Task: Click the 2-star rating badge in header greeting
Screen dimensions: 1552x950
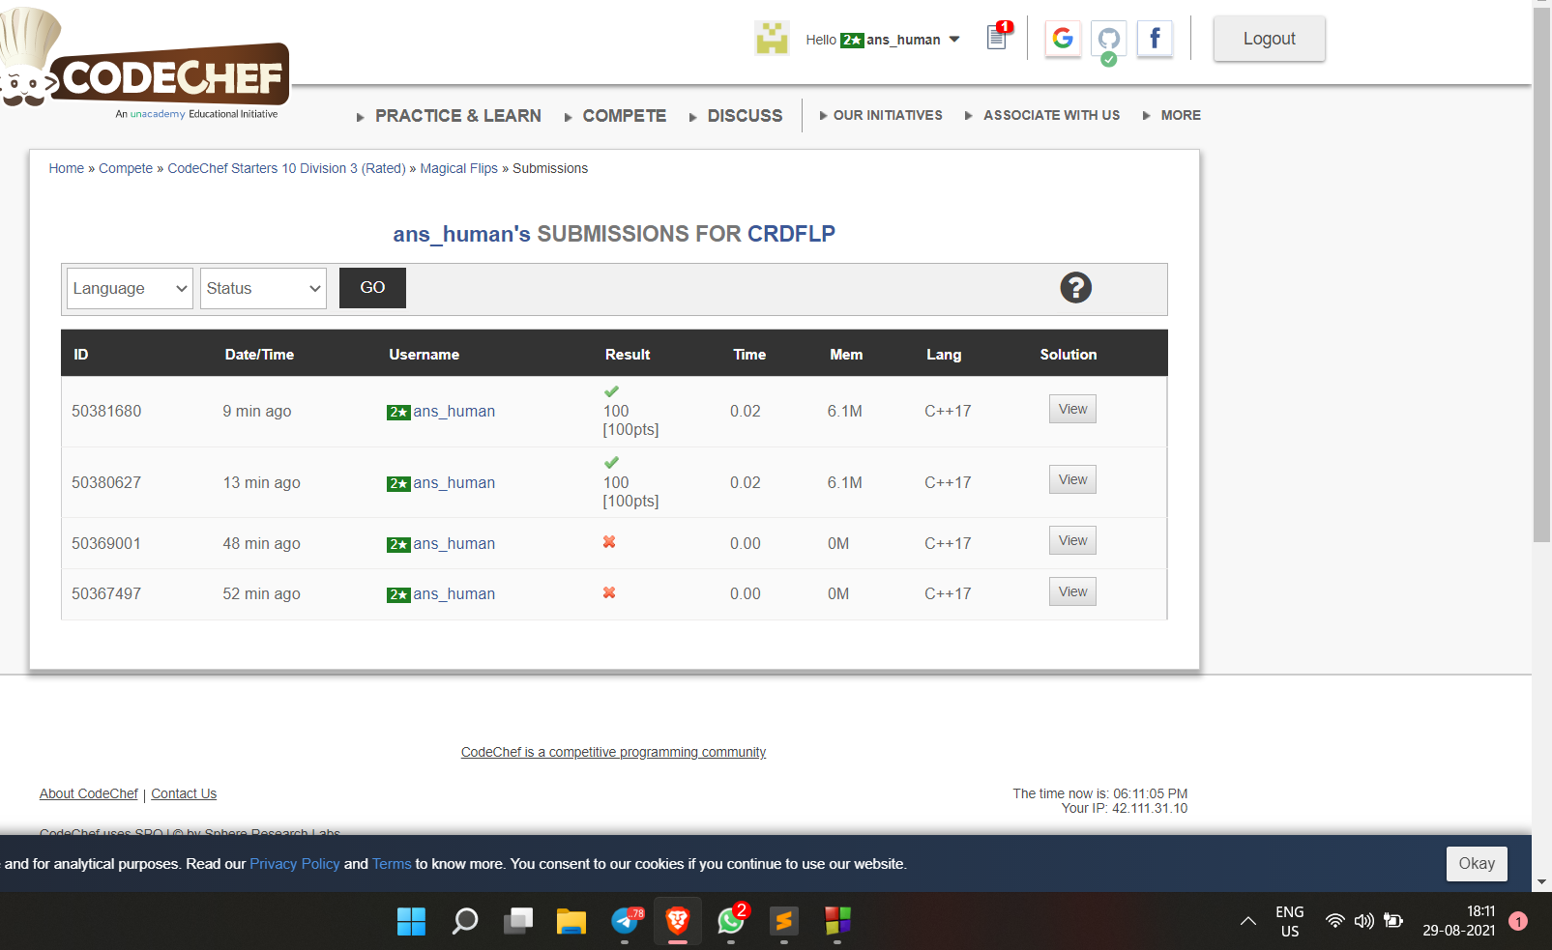Action: [x=852, y=40]
